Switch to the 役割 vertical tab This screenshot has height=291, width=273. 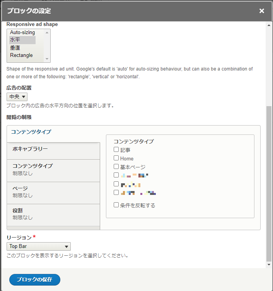(x=53, y=215)
